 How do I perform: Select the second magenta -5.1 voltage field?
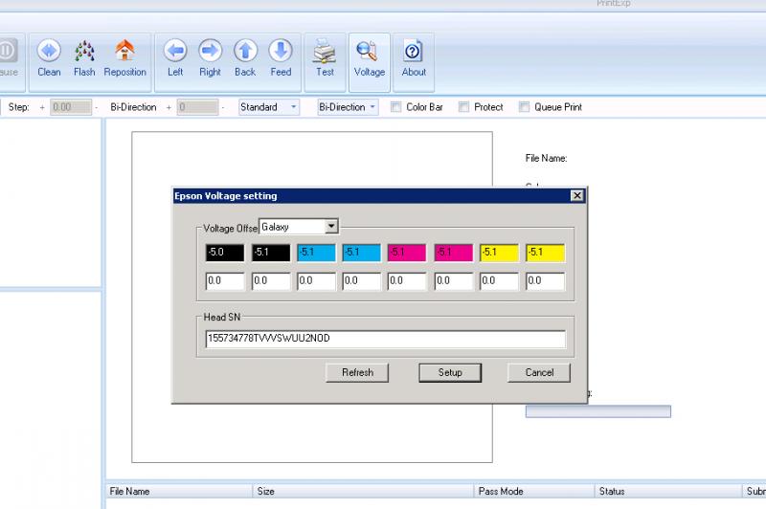(x=454, y=253)
